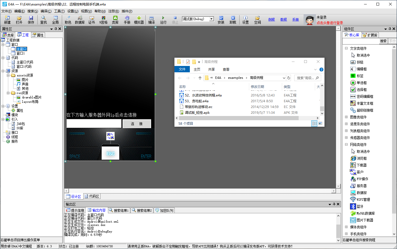
Task: Click the 保存 (Save) toolbar icon
Action: click(x=31, y=20)
